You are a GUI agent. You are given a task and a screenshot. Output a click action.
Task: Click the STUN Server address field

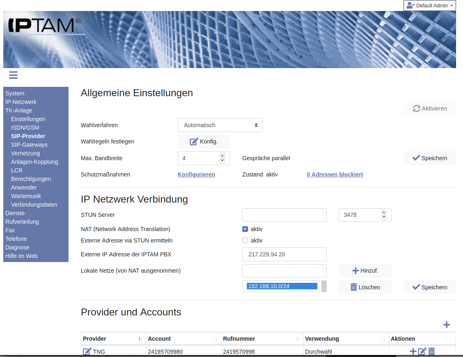pyautogui.click(x=284, y=215)
